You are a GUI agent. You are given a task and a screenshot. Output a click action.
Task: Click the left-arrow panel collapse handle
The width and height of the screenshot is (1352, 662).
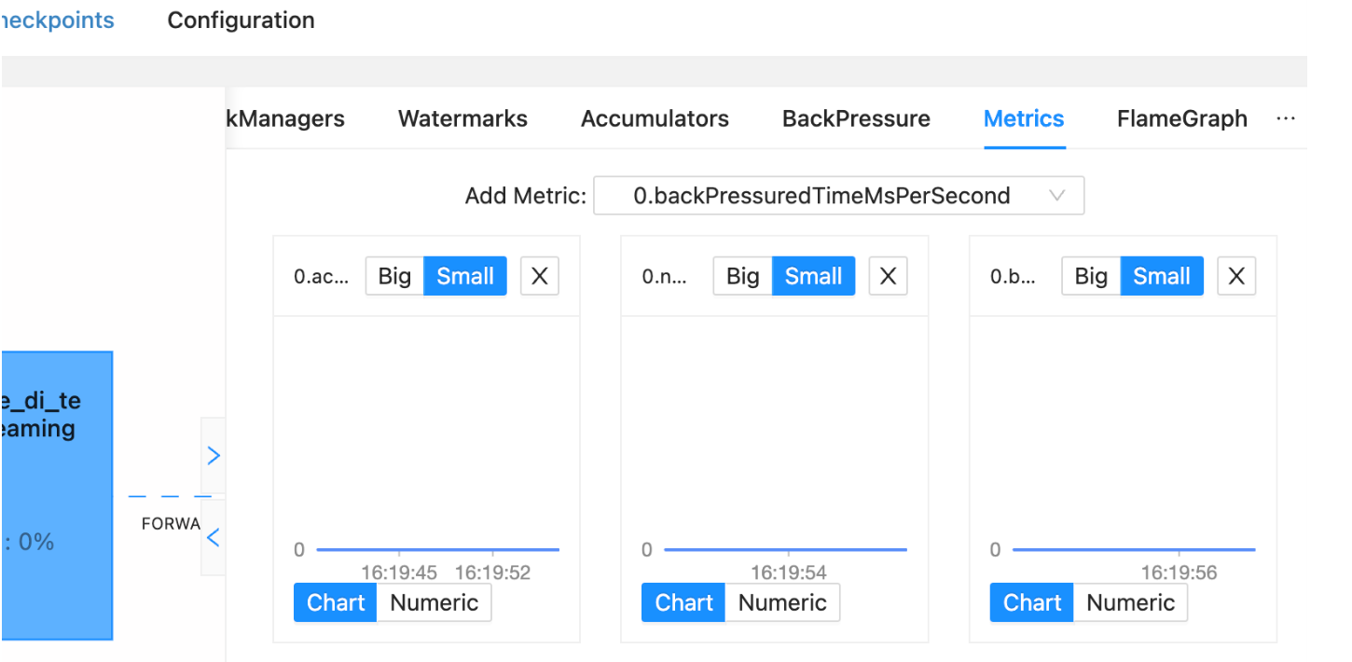coord(214,538)
